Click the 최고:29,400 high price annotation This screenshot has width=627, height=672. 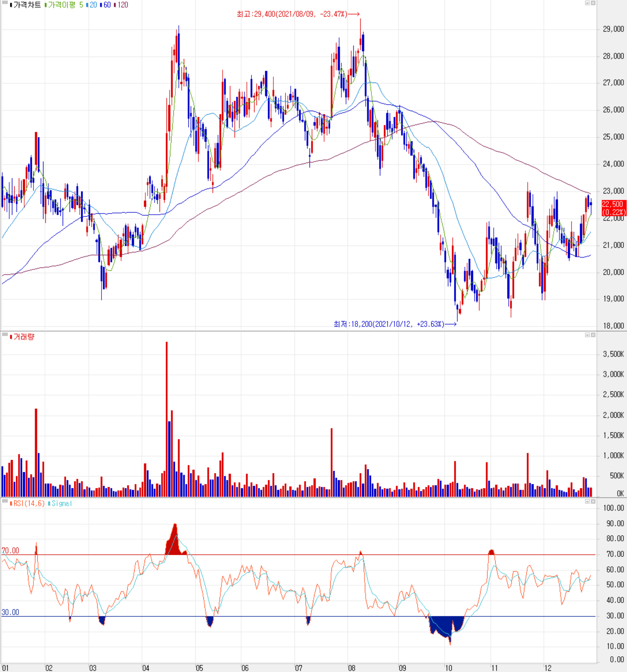(x=298, y=14)
